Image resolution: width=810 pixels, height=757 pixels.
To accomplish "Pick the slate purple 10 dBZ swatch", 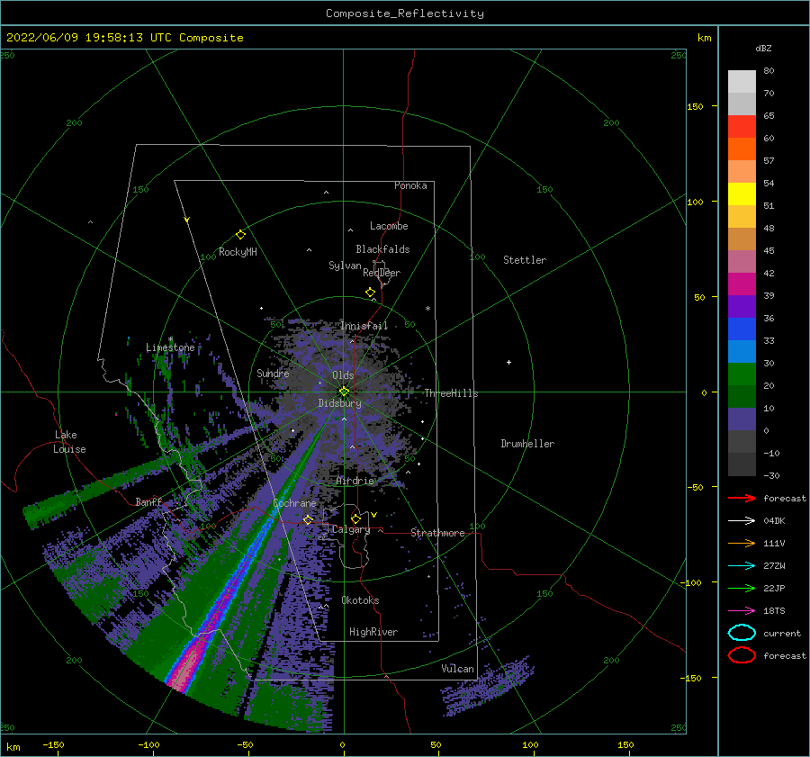I will tap(742, 419).
